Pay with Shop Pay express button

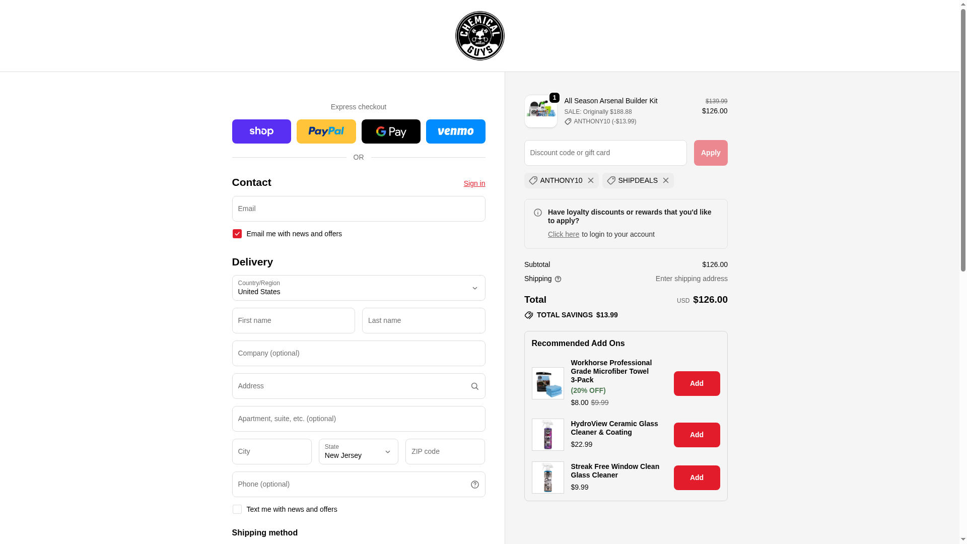(x=261, y=131)
